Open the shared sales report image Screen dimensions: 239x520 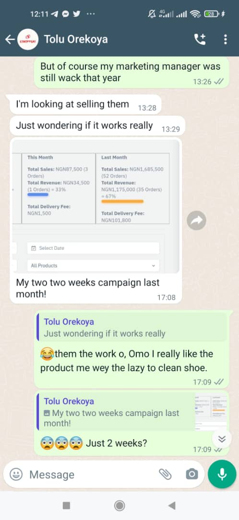[x=96, y=206]
